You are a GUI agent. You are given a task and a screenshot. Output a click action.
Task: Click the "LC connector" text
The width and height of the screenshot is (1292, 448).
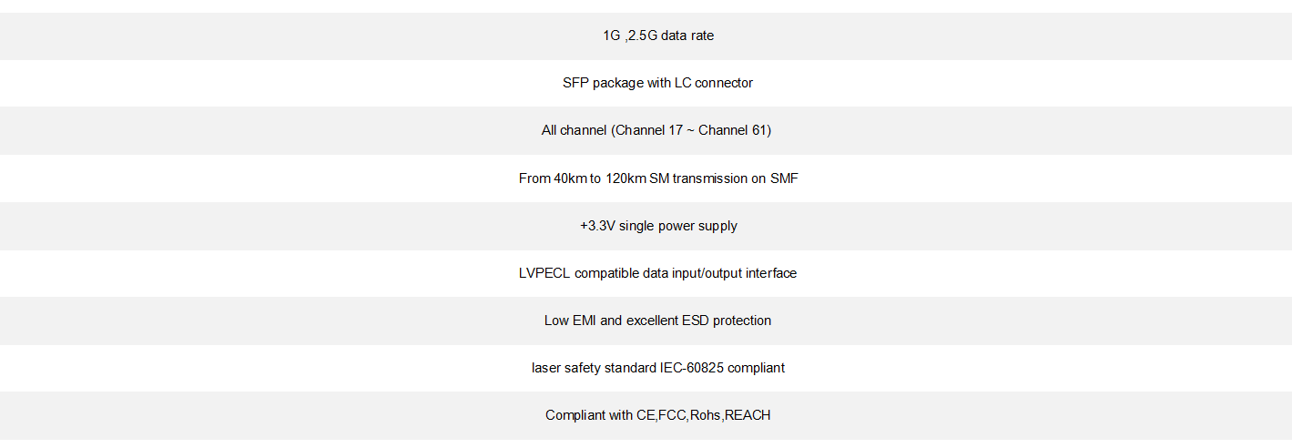(713, 83)
